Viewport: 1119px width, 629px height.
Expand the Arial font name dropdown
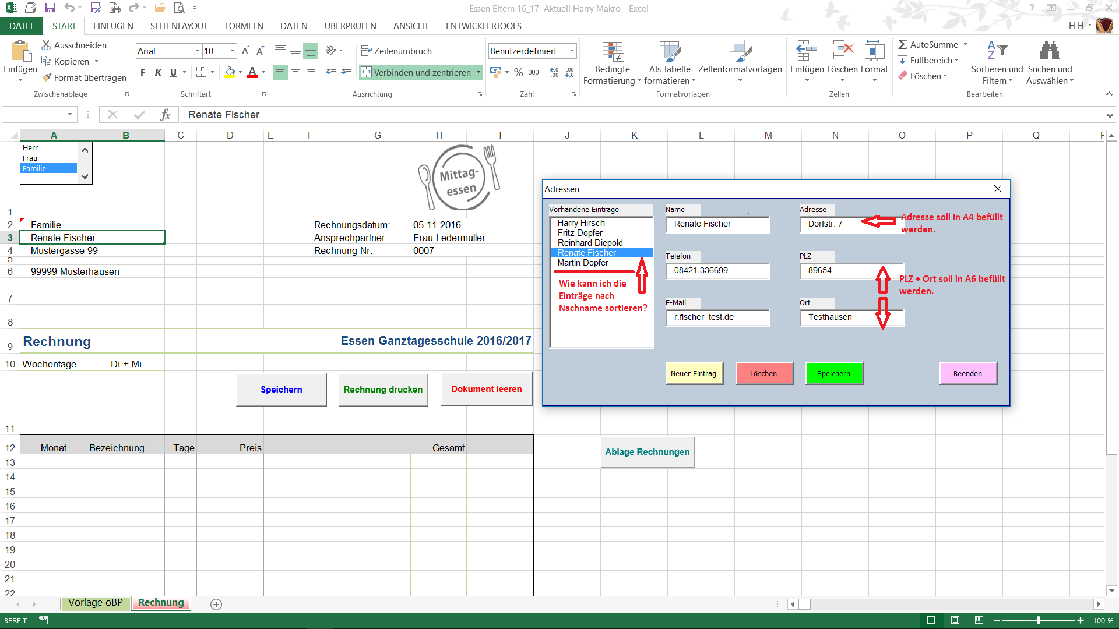pos(197,51)
